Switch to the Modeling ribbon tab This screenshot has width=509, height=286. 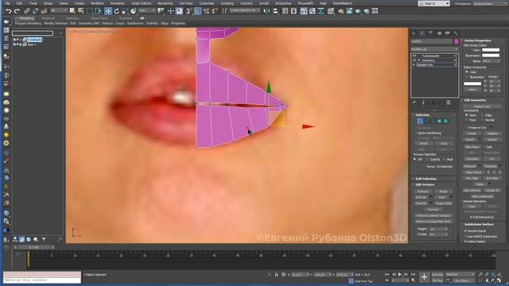pyautogui.click(x=26, y=18)
